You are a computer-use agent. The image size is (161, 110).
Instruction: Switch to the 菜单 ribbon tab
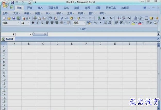pyautogui.click(x=19, y=8)
